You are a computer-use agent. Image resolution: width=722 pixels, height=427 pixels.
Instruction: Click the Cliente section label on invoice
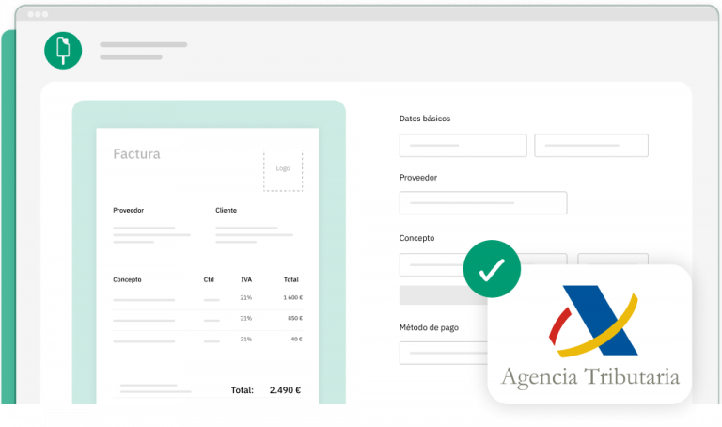click(x=226, y=210)
